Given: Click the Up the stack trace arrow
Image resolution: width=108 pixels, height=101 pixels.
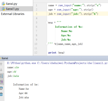Looking at the screenshot, I should (1, 64).
